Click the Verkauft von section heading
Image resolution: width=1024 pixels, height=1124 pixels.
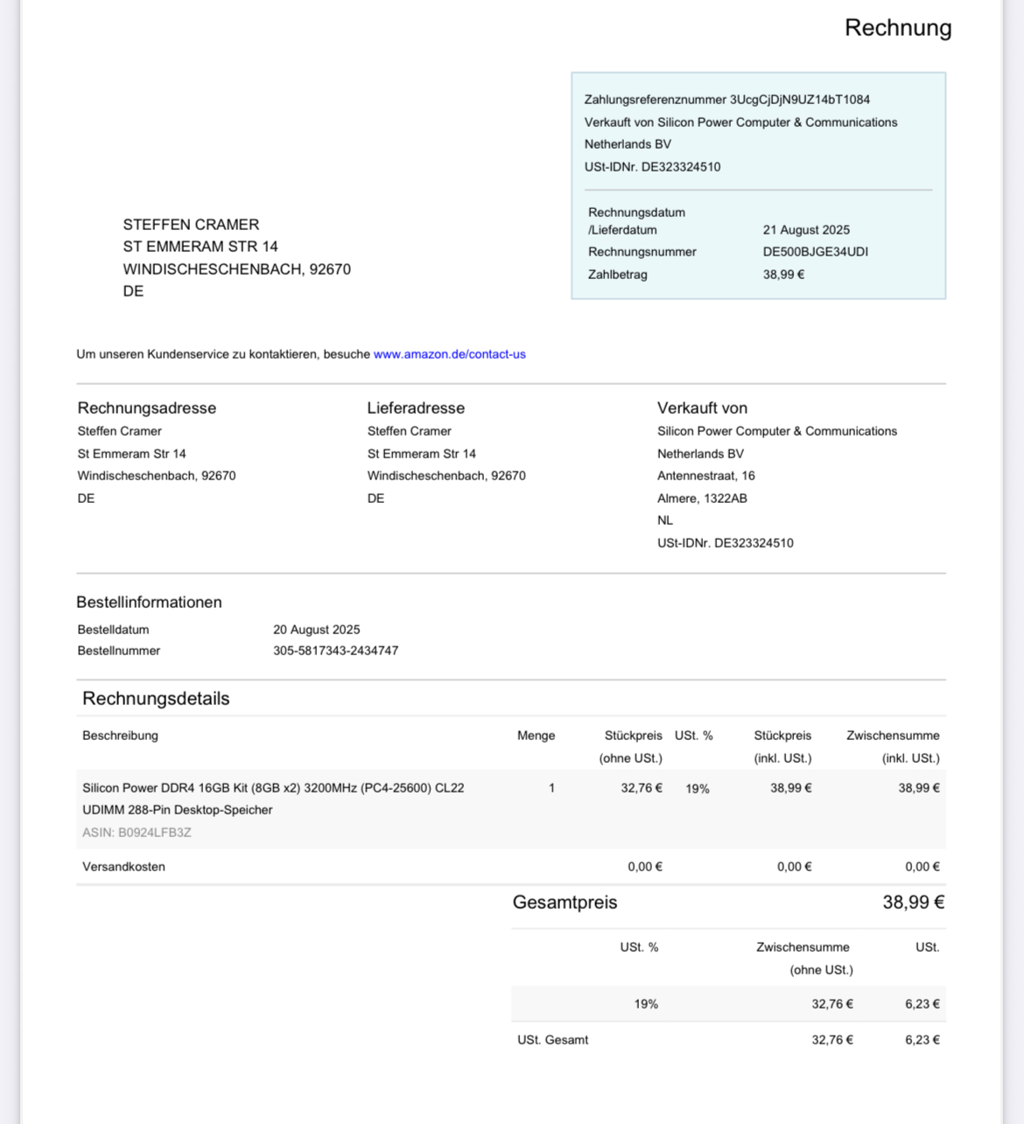(702, 408)
